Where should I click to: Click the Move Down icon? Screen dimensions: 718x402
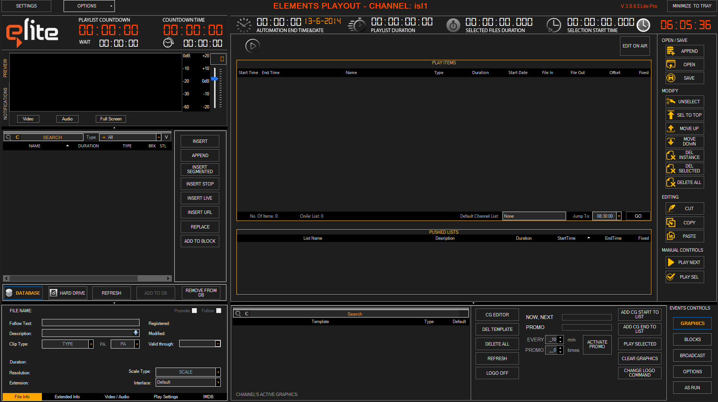(x=671, y=142)
